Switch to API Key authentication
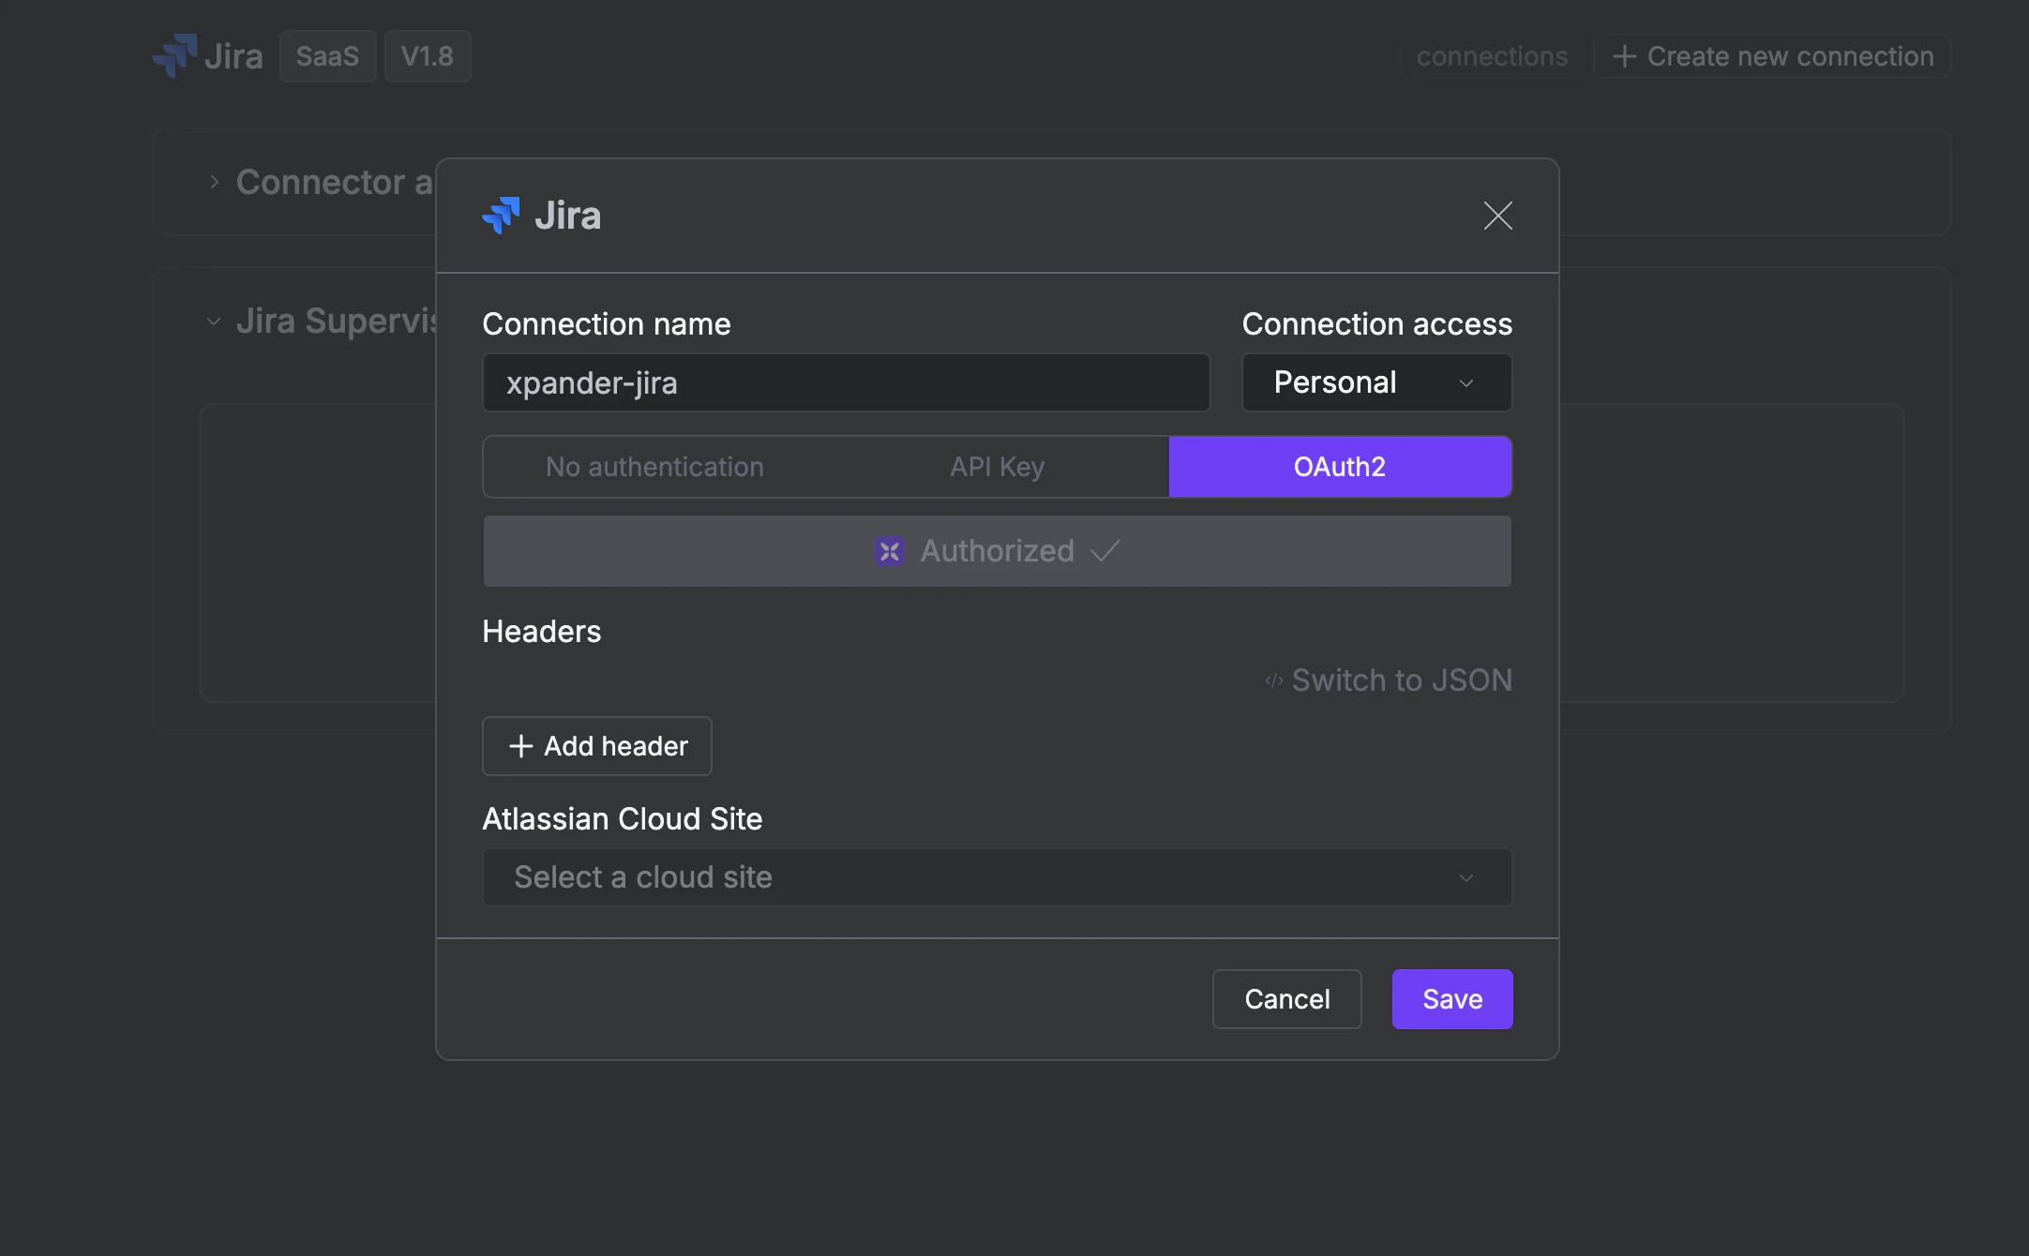This screenshot has height=1256, width=2029. pyautogui.click(x=997, y=467)
